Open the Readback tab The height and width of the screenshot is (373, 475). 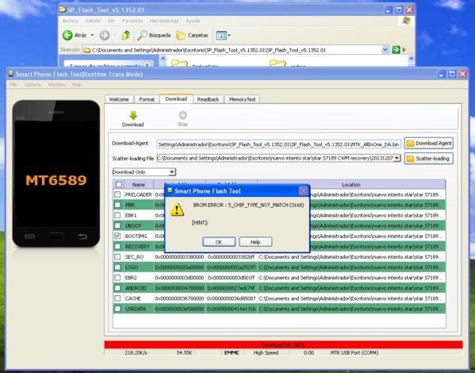pos(208,99)
